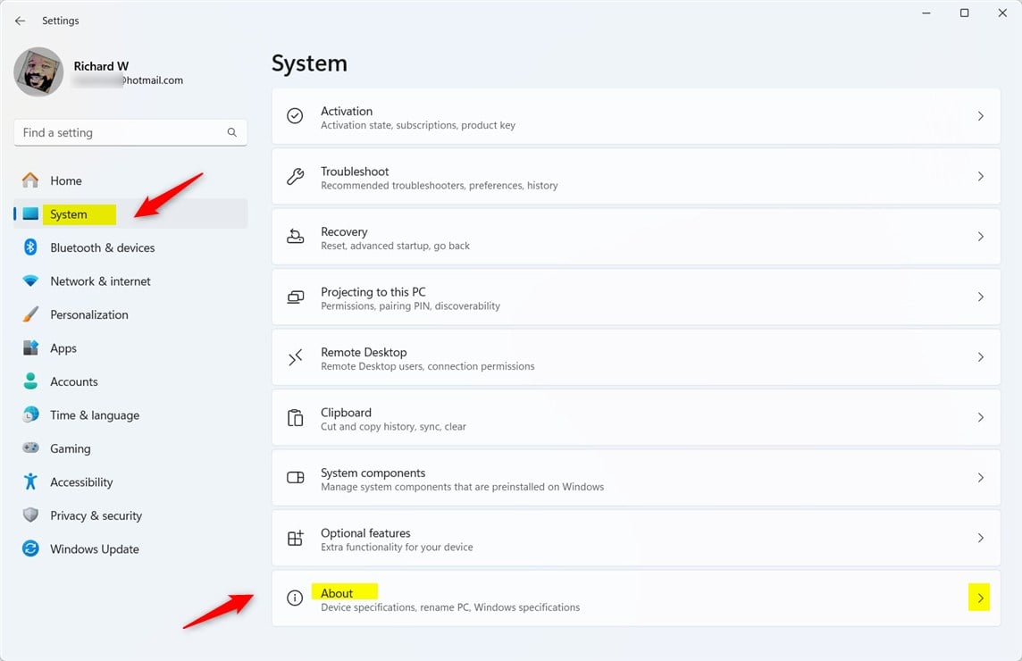Screen dimensions: 1022x661
Task: Expand Clipboard row chevron
Action: 980,417
